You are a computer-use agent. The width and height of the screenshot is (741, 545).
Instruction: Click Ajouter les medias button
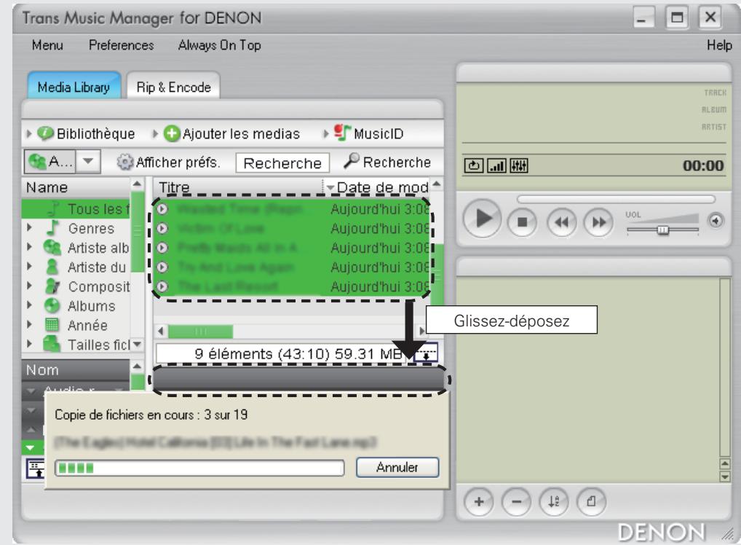[x=231, y=134]
